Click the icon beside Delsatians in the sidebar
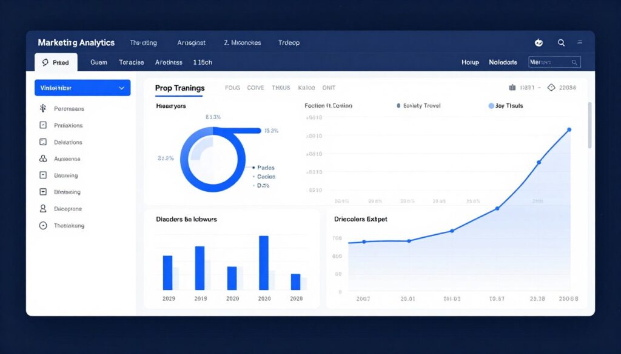The image size is (621, 354). (x=43, y=142)
